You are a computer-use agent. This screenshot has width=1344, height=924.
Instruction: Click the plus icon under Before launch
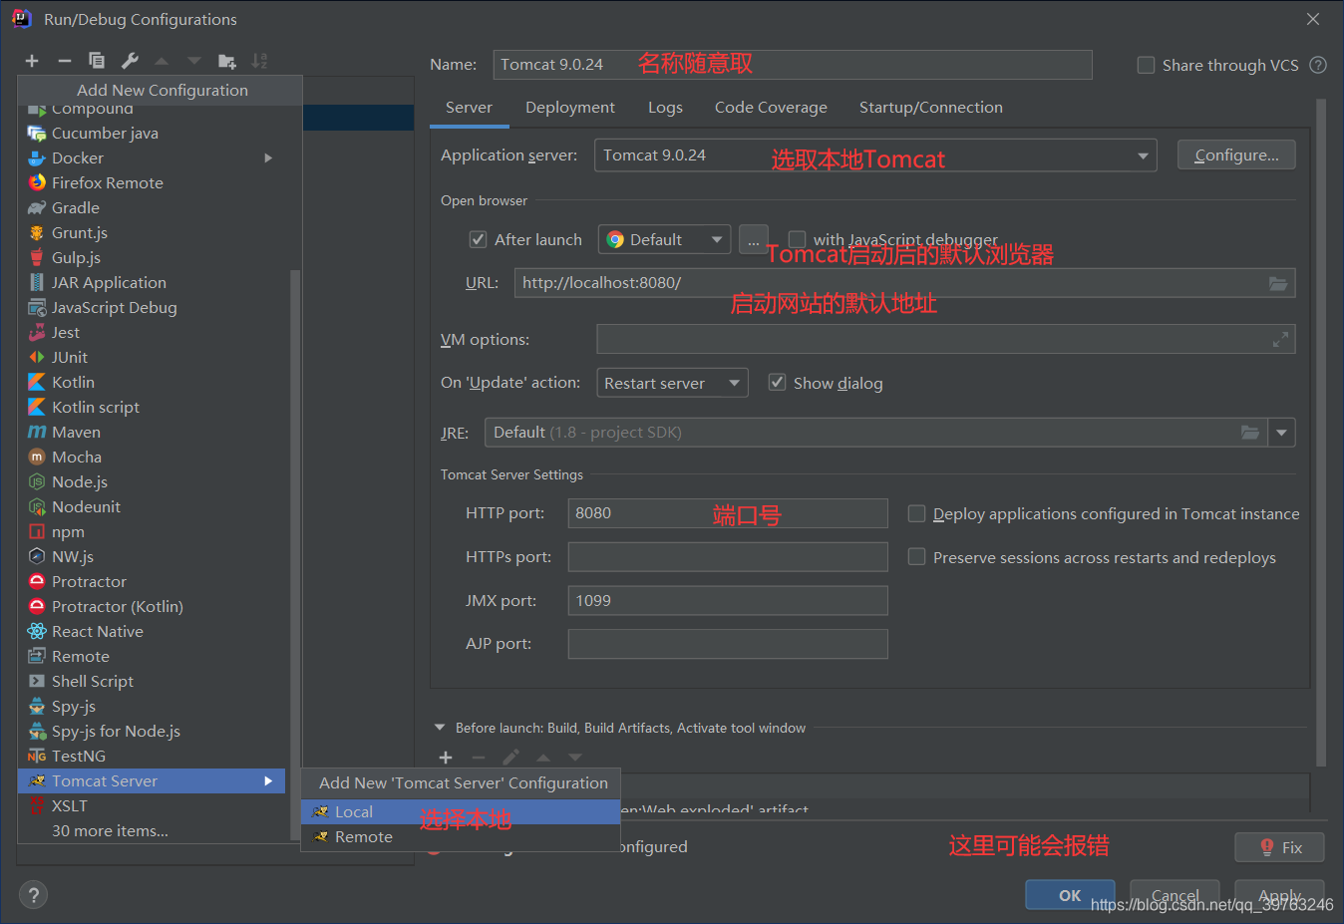click(446, 758)
